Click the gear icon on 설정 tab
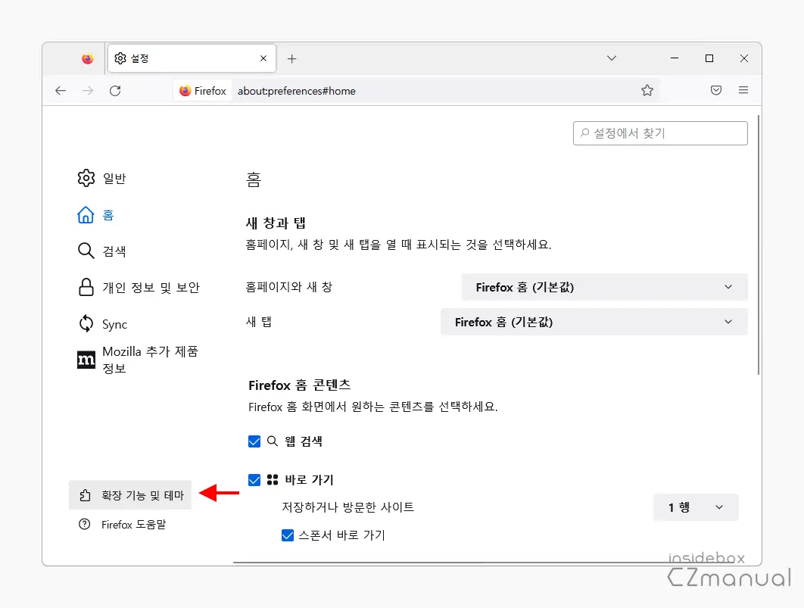 coord(120,58)
